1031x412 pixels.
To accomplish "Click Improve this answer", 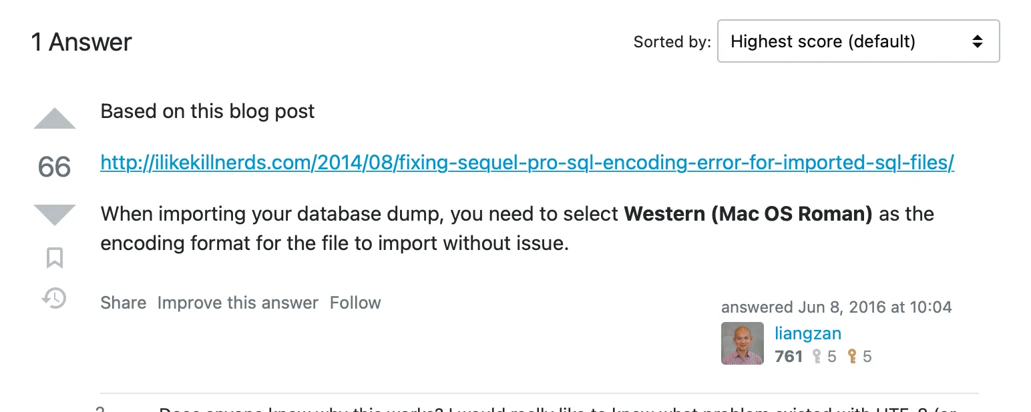I will coord(238,303).
